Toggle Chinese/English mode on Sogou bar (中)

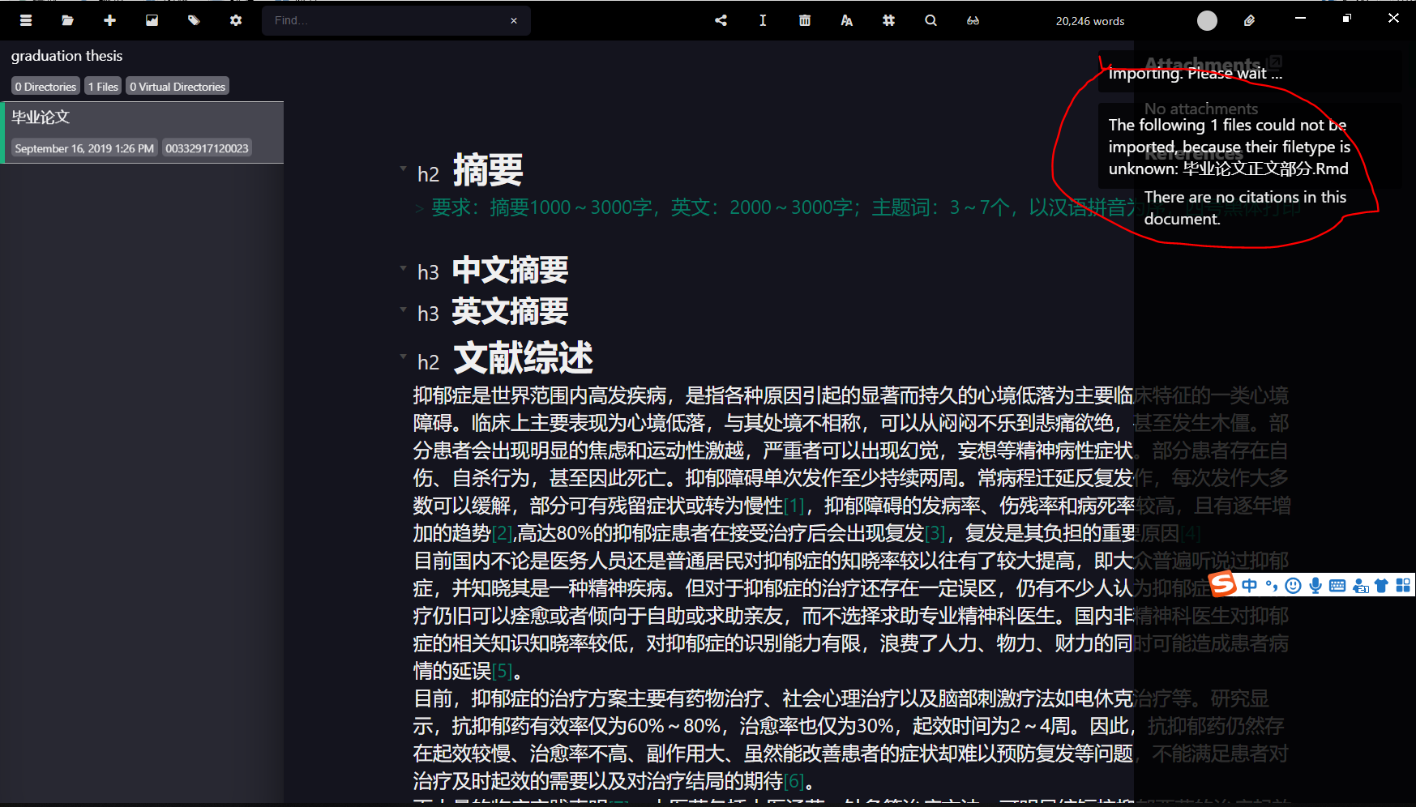[x=1250, y=585]
